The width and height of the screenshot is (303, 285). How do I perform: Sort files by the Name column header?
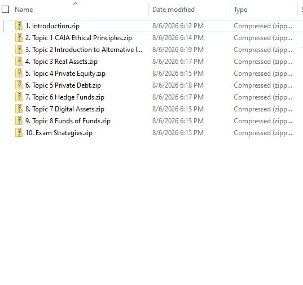click(x=24, y=10)
